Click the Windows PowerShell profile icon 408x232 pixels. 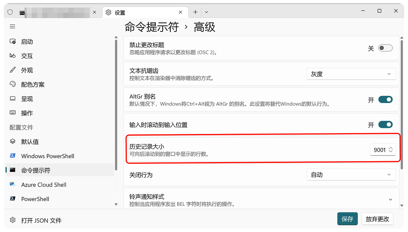click(13, 156)
